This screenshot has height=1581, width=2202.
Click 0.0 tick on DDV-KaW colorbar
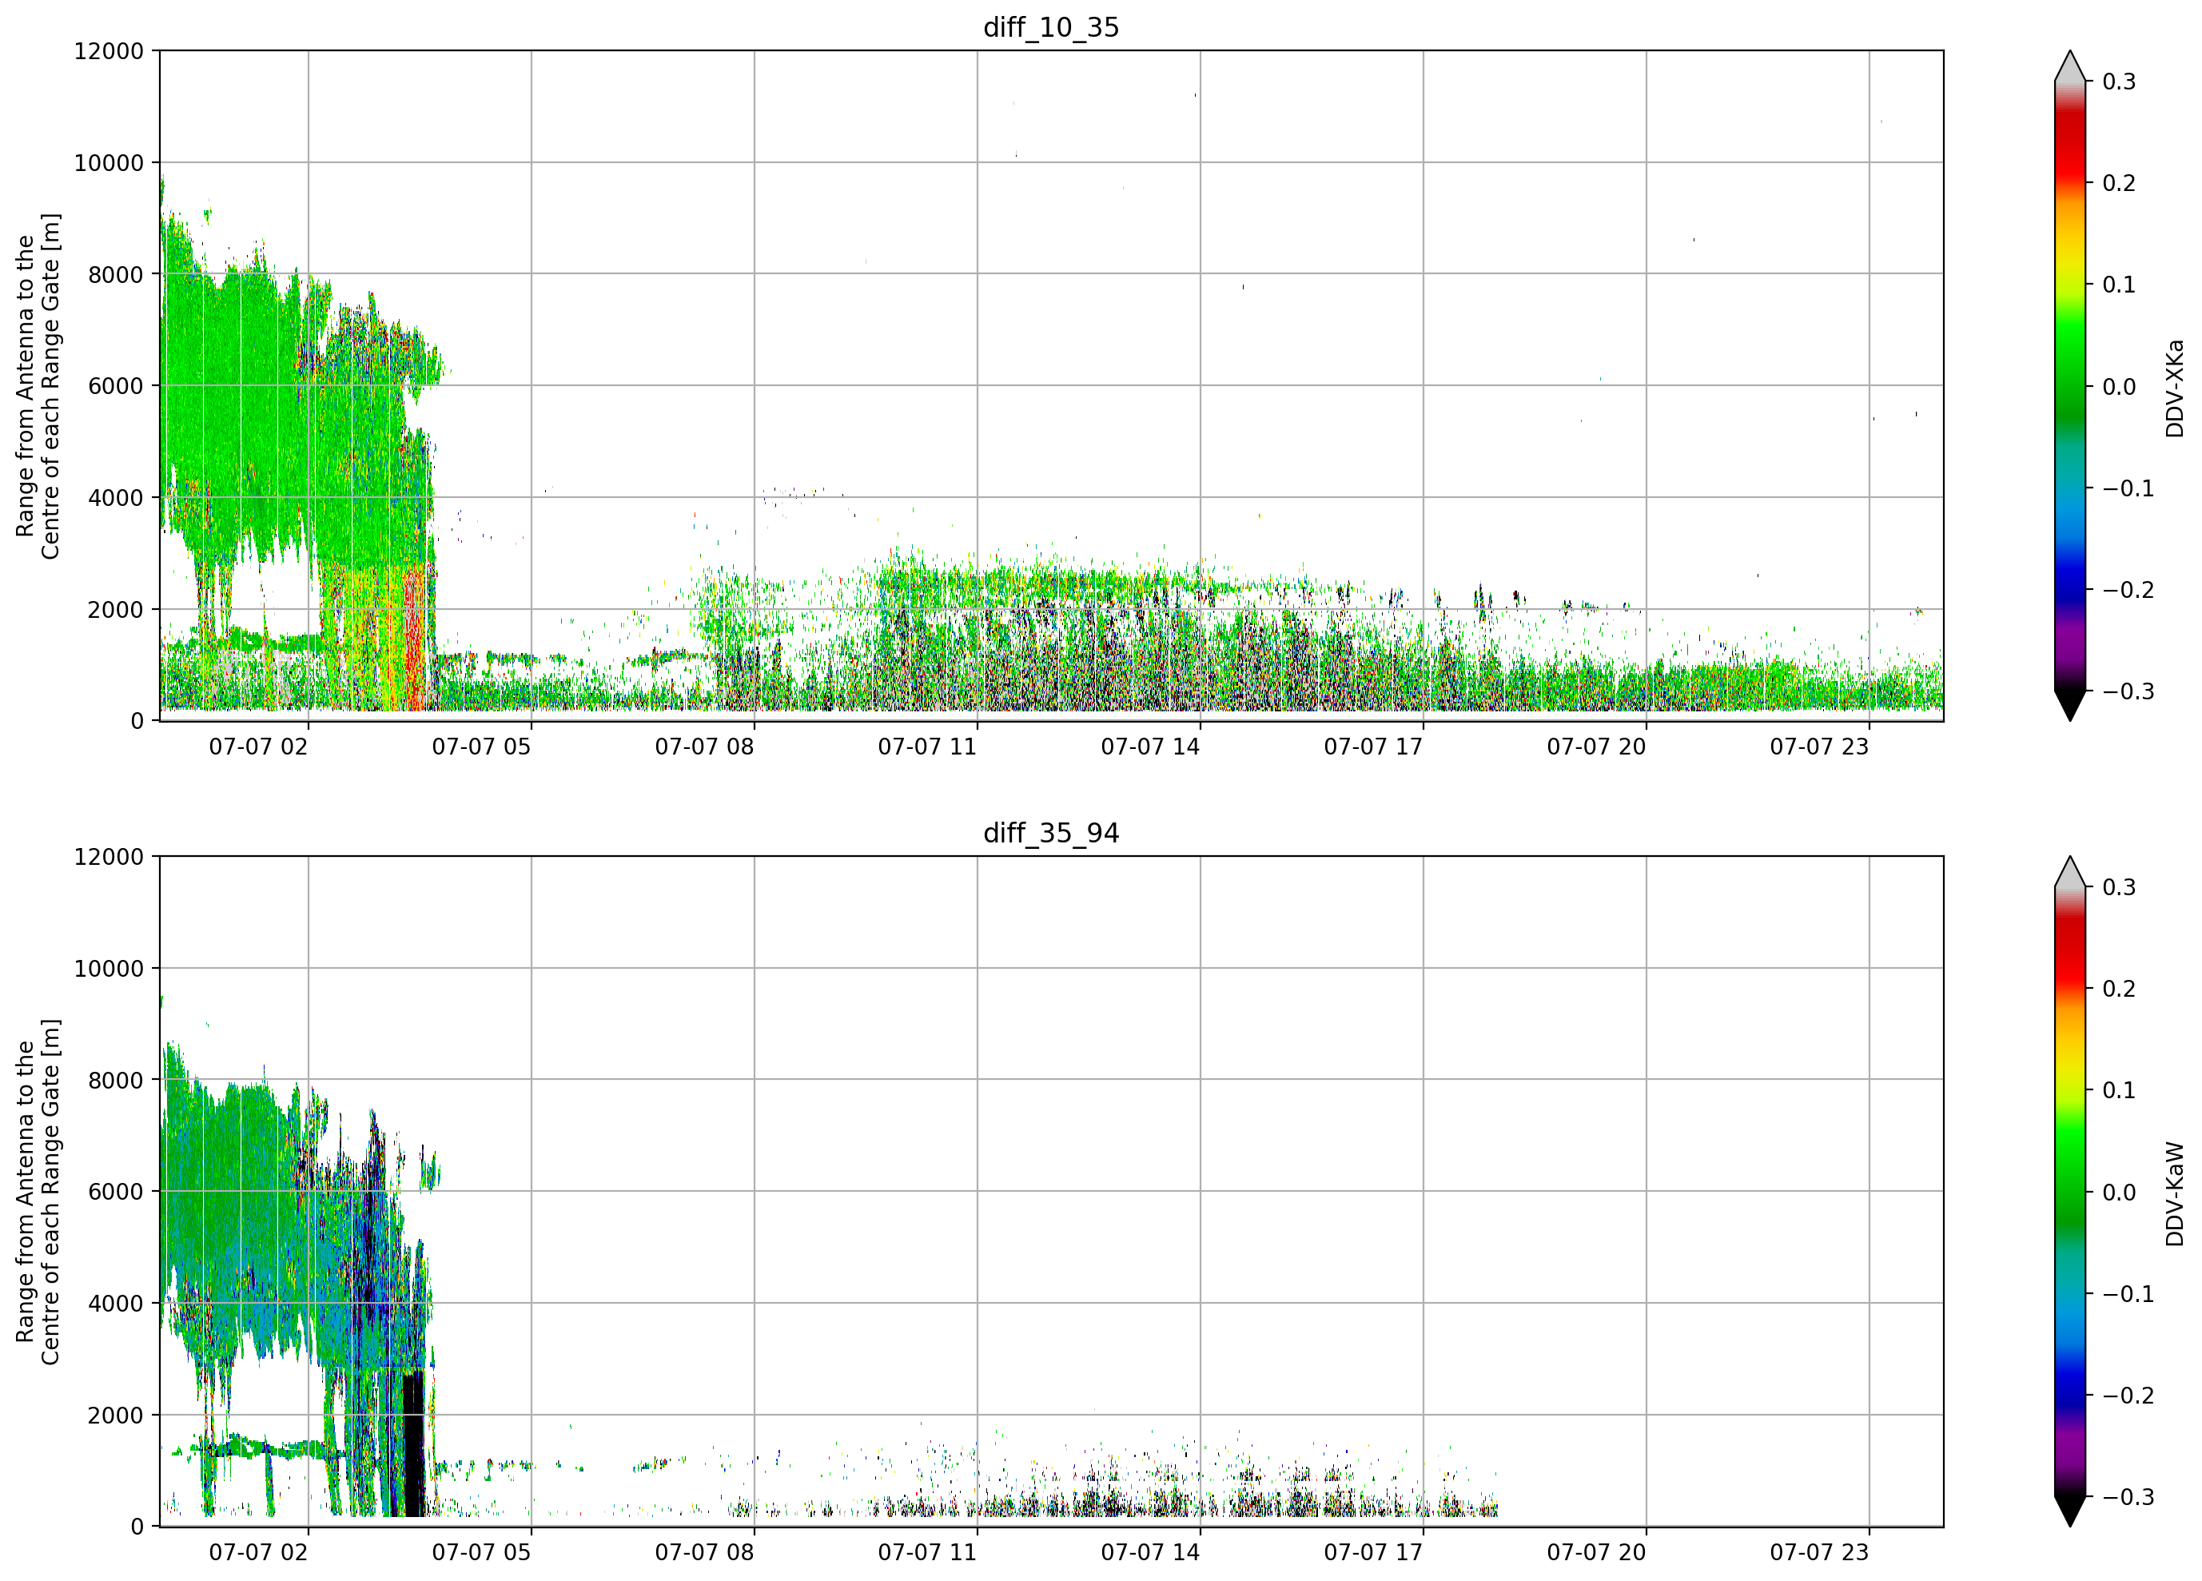tap(2119, 1192)
